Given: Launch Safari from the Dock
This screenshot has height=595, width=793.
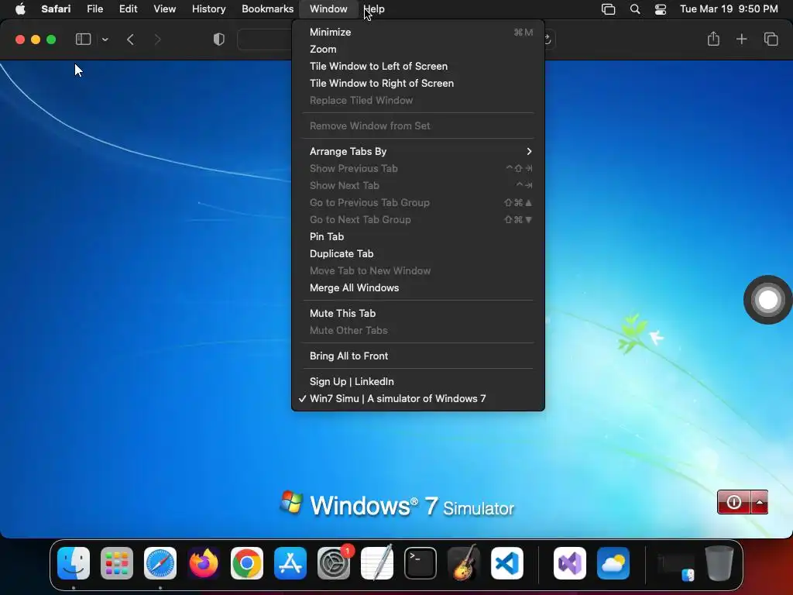Looking at the screenshot, I should 160,562.
